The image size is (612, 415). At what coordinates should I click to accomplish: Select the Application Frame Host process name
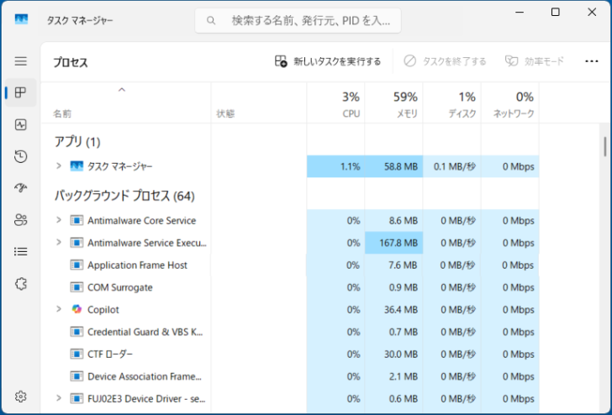tap(137, 265)
